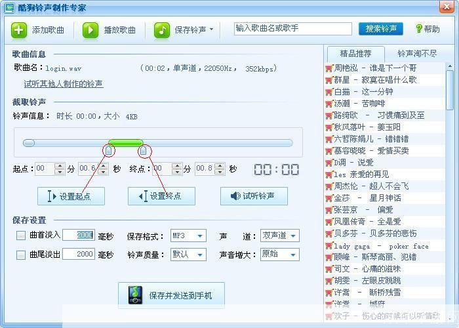The height and width of the screenshot is (328, 459).
Task: Close the ringtone maker window
Action: 447,7
